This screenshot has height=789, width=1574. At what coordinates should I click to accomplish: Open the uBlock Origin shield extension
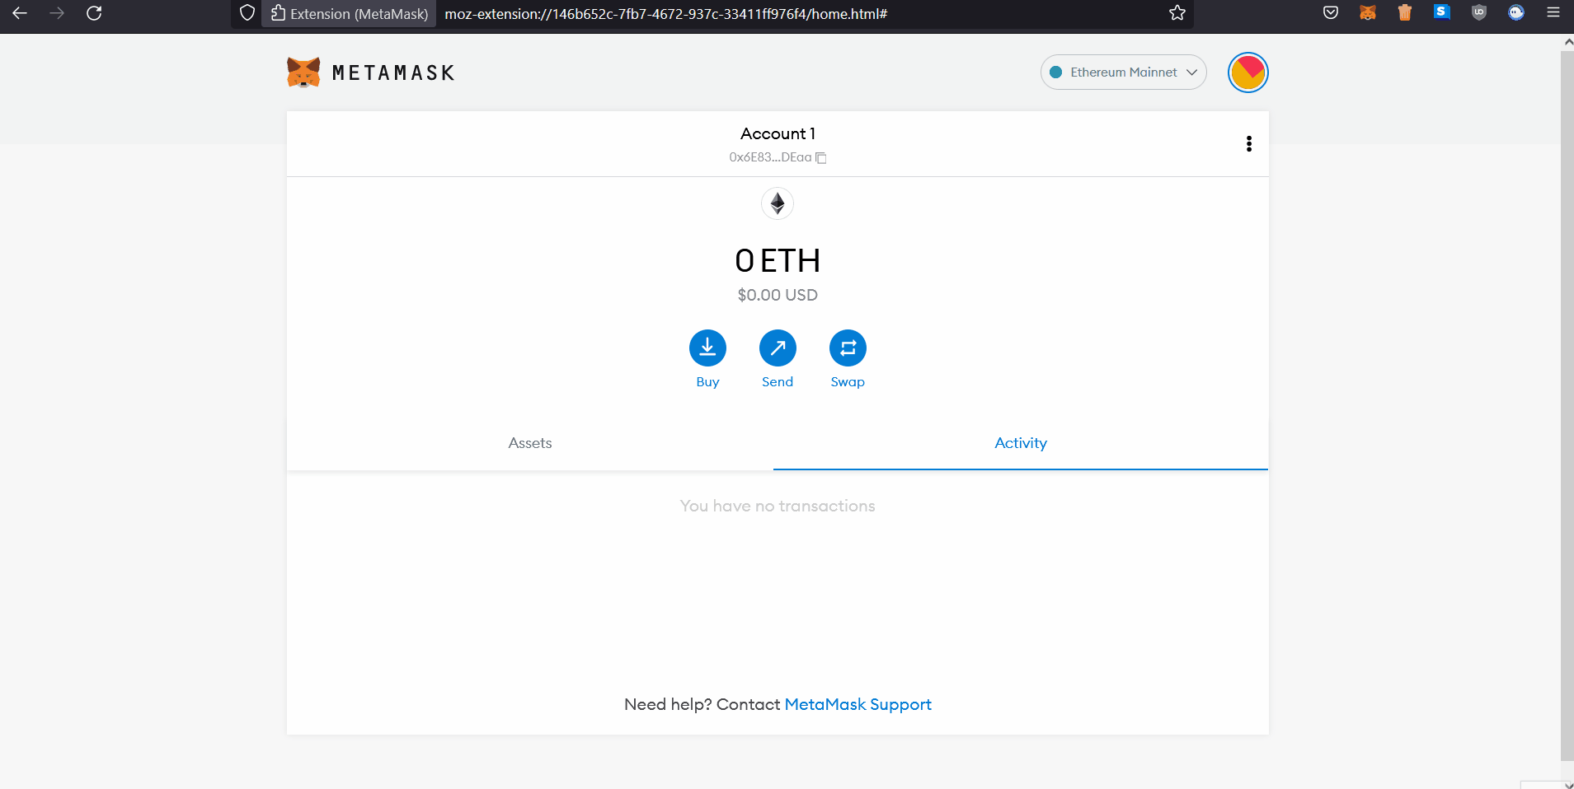pyautogui.click(x=1479, y=12)
